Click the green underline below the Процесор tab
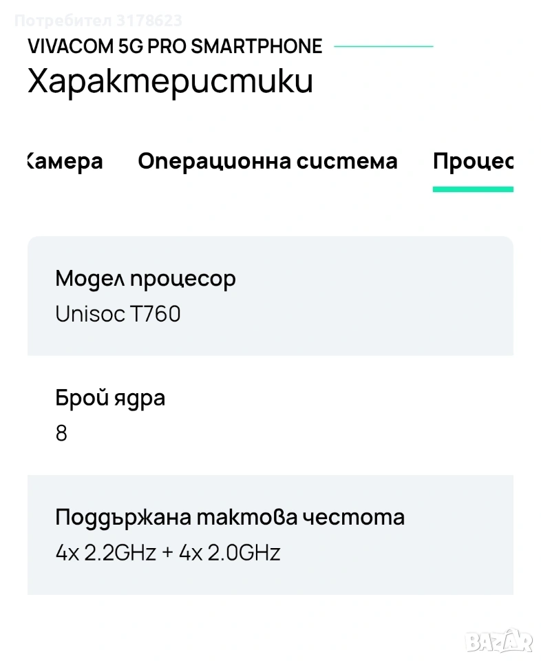This screenshot has height=661, width=541. [473, 189]
